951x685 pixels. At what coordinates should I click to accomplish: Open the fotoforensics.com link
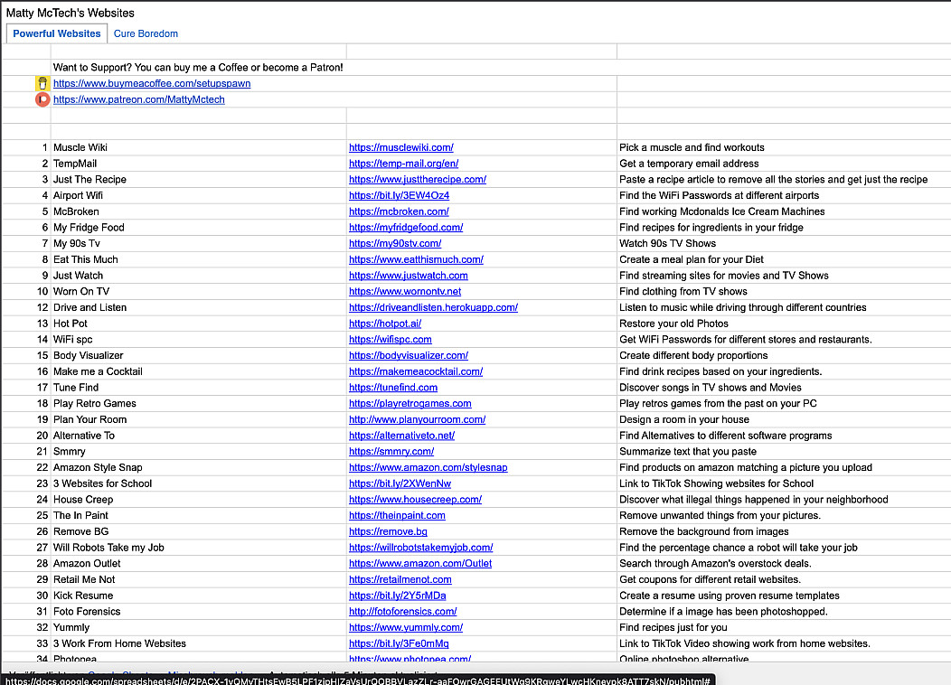pyautogui.click(x=402, y=612)
